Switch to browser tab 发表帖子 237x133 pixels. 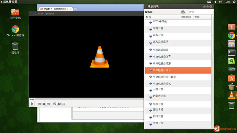(56, 9)
